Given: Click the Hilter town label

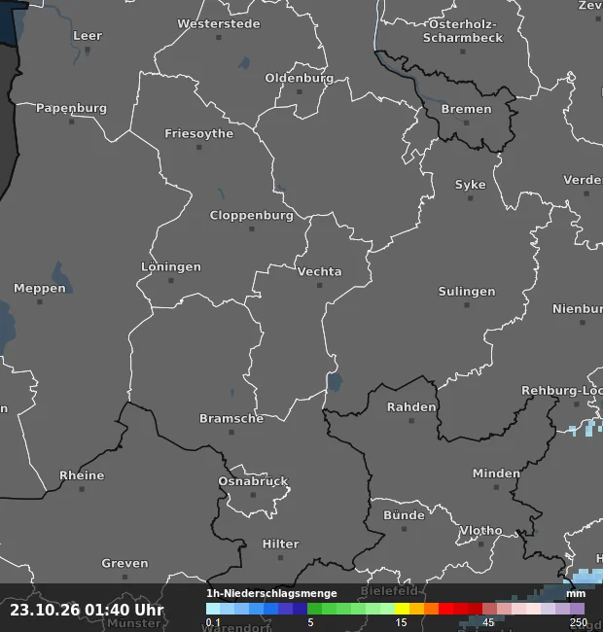Looking at the screenshot, I should (280, 544).
